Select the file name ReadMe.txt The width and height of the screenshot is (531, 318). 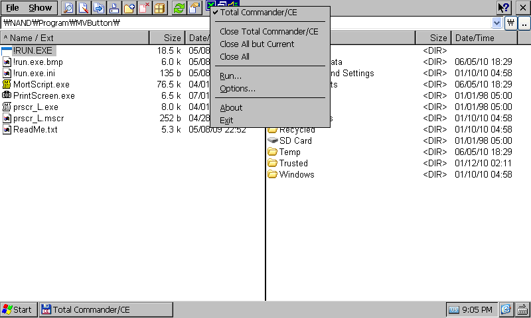(x=35, y=129)
